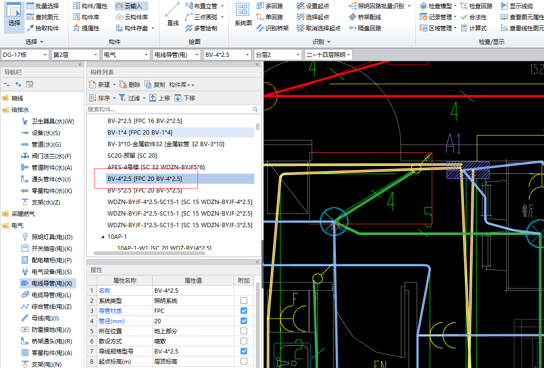Click 检查回路 check circuit tool
The height and width of the screenshot is (368, 544).
pyautogui.click(x=477, y=6)
